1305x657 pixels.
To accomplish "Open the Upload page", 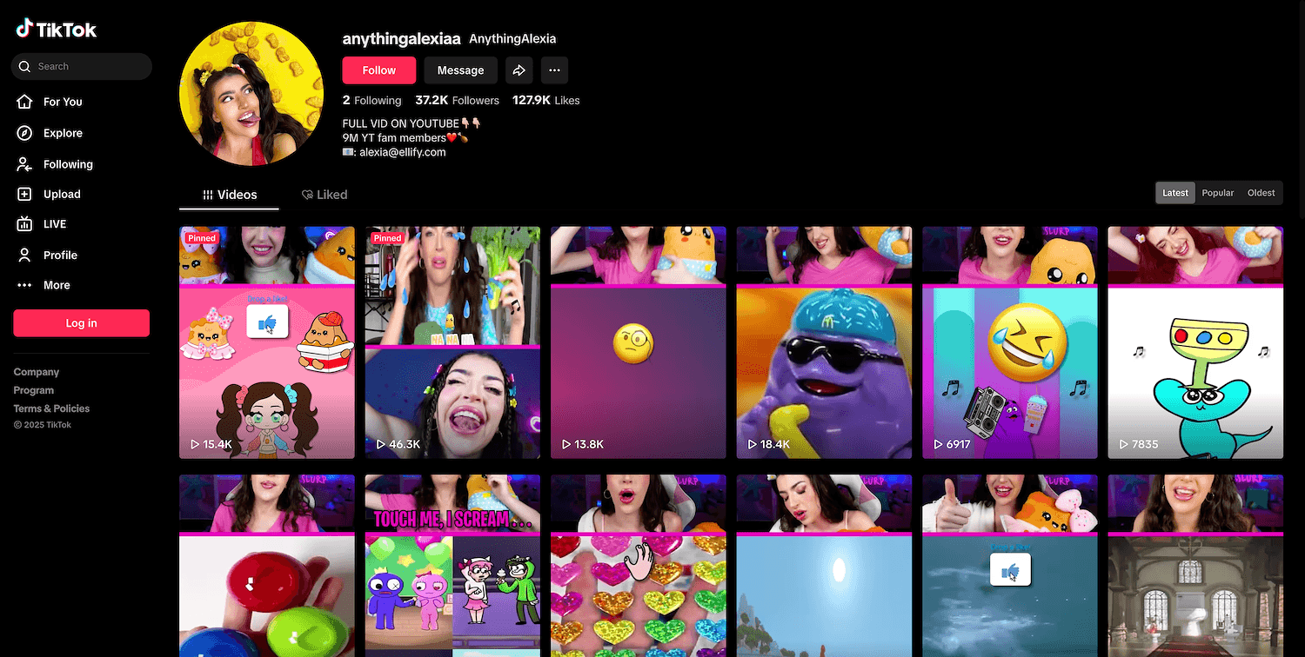I will 61,195.
